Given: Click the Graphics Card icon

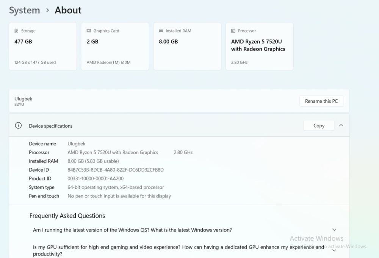Looking at the screenshot, I should (89, 31).
